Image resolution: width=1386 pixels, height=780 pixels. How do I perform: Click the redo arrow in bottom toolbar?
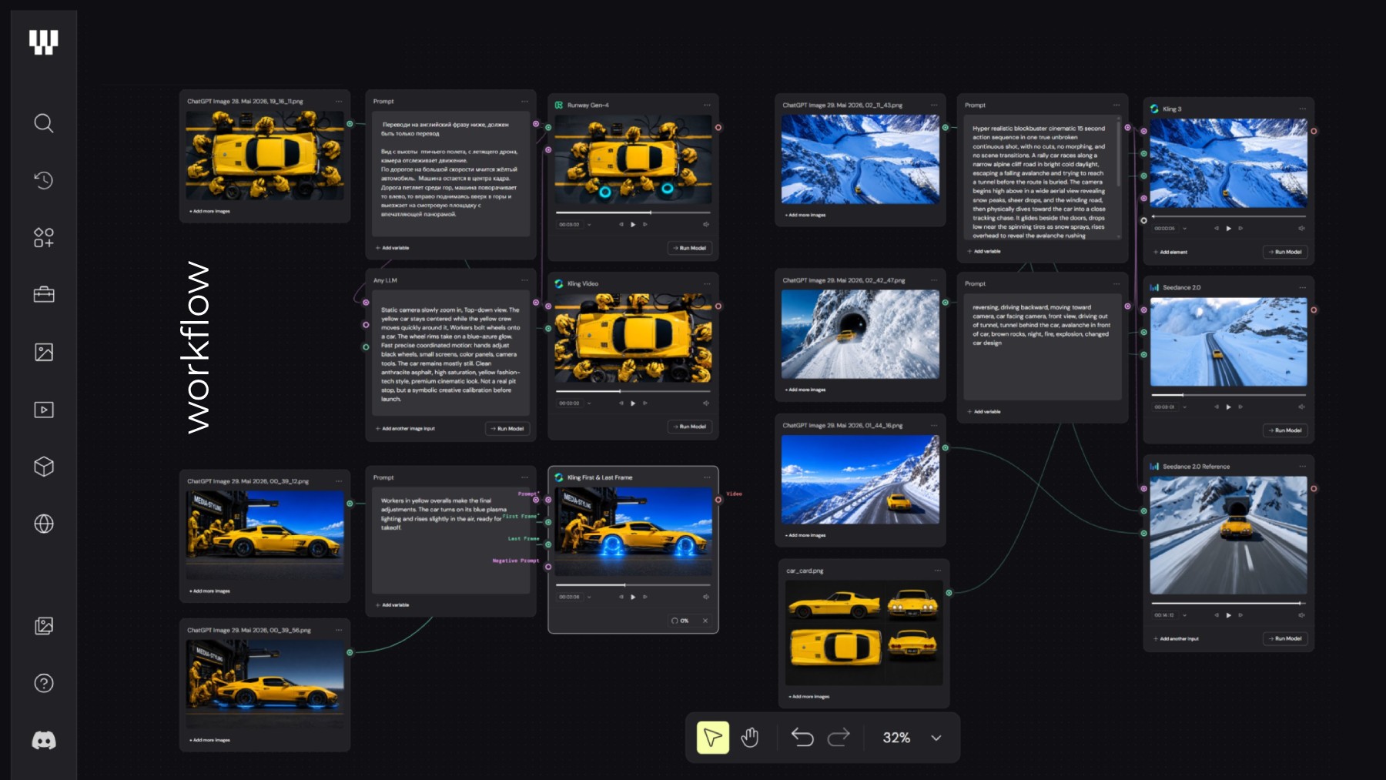839,738
